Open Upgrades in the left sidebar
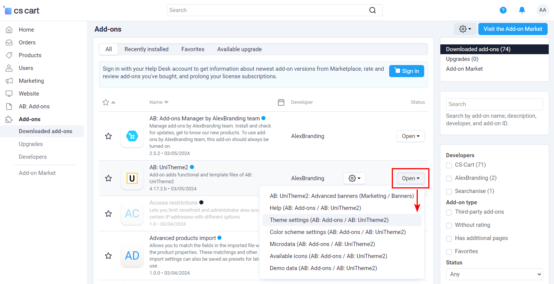 [x=31, y=144]
